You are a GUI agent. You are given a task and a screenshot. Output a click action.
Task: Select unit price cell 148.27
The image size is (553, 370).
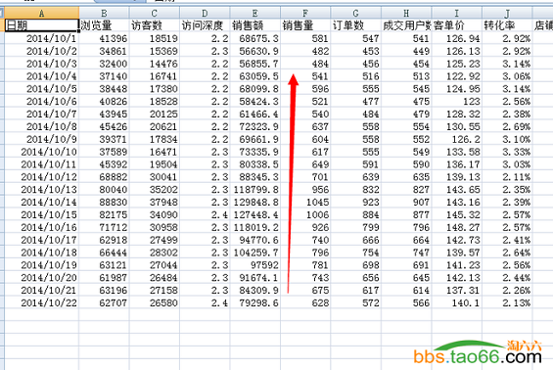(x=457, y=227)
